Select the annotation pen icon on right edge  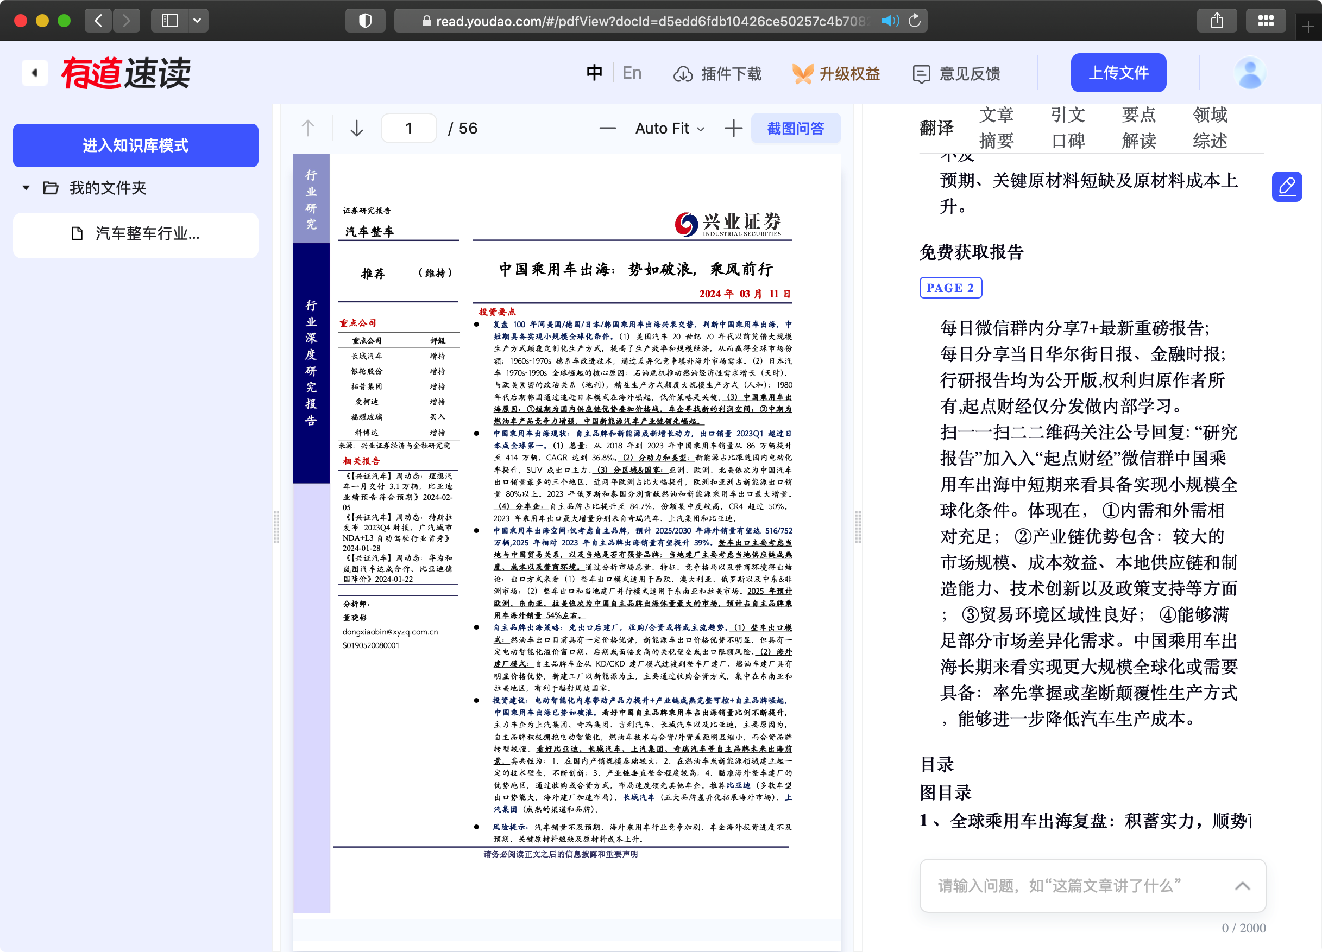coord(1287,187)
